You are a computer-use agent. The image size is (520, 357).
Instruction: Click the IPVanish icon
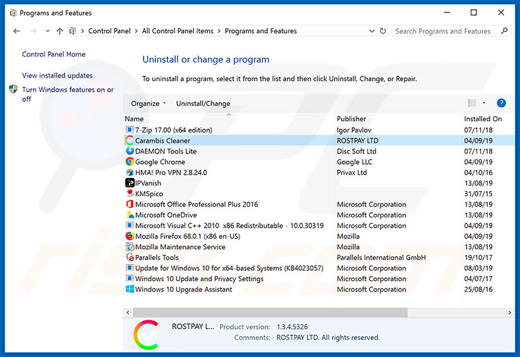click(130, 183)
